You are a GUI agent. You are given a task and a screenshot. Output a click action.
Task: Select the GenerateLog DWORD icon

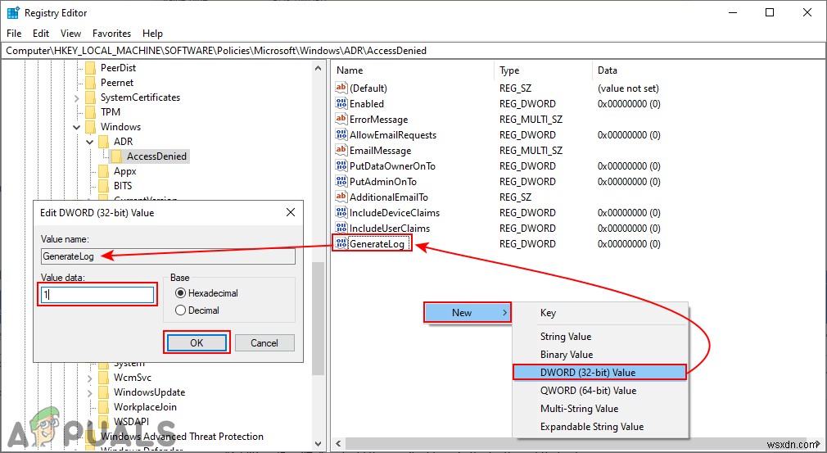[x=341, y=243]
